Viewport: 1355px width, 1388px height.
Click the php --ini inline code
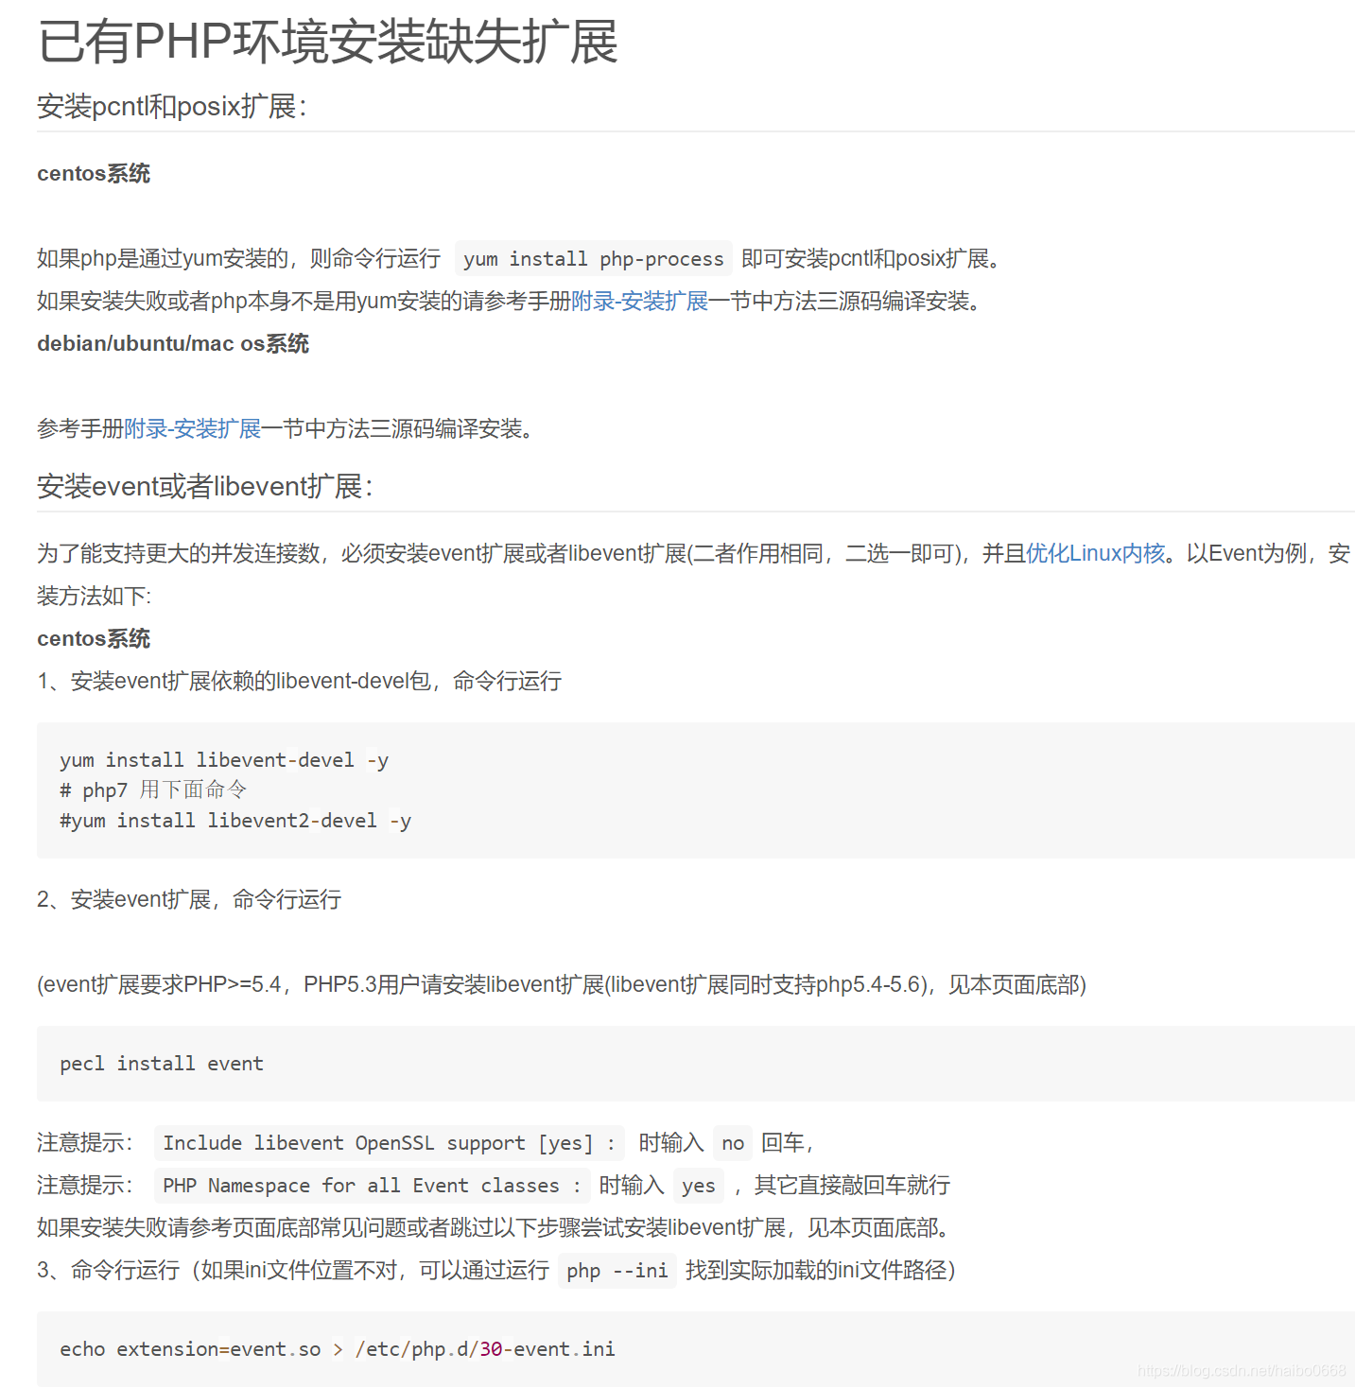617,1271
